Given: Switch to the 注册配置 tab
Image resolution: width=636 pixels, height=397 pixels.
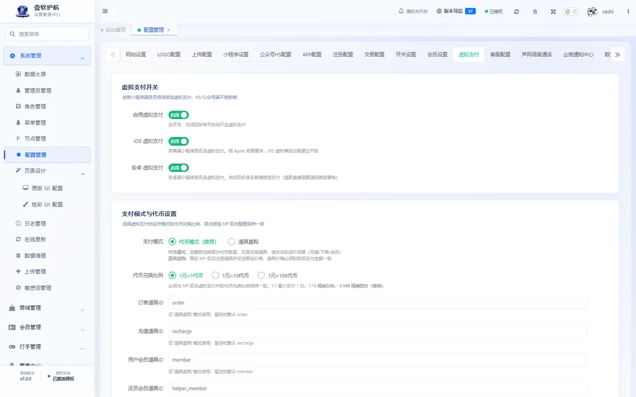Looking at the screenshot, I should (343, 54).
